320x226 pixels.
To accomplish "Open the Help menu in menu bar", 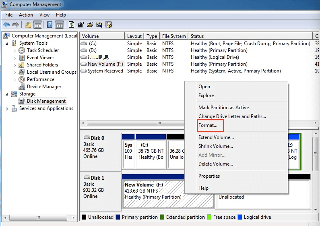I will 61,15.
